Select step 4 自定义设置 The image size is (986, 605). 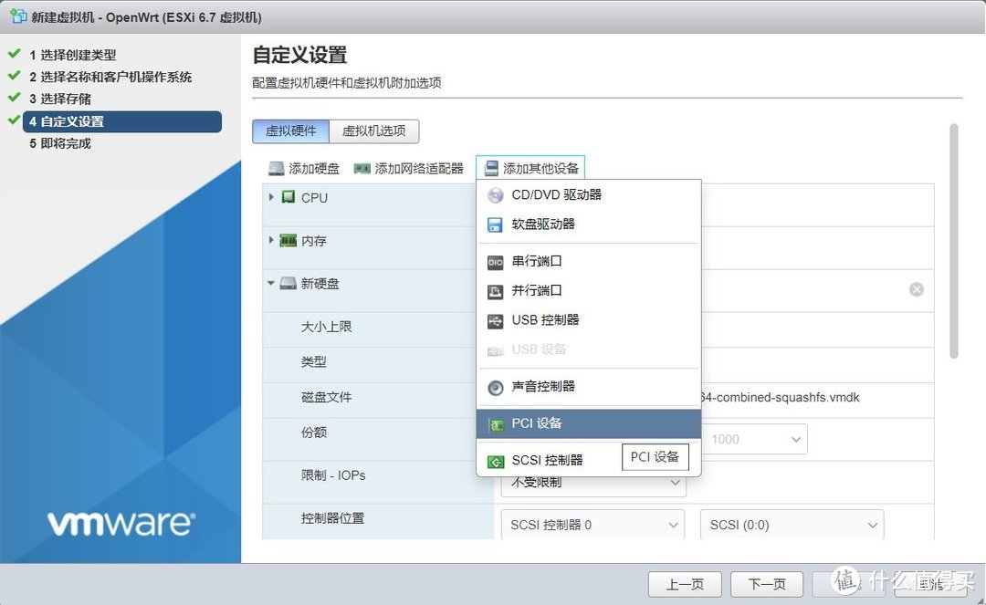(122, 122)
